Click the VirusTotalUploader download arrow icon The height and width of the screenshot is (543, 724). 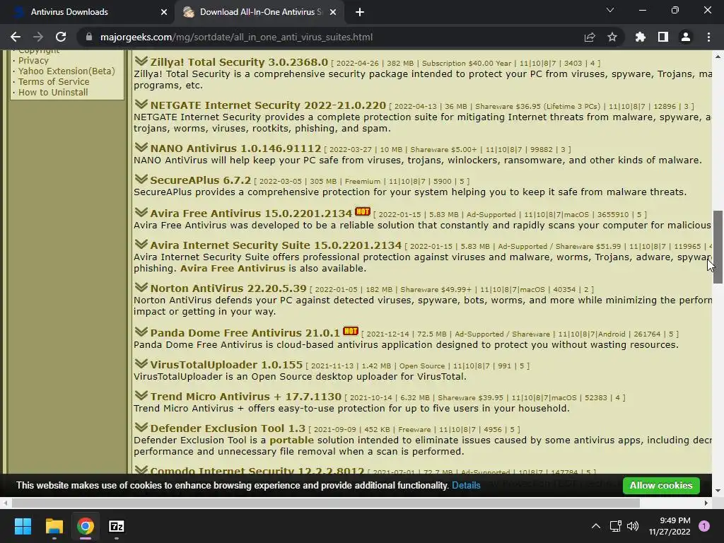(x=141, y=363)
